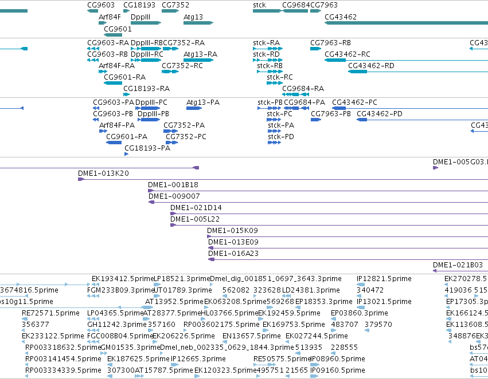This screenshot has height=379, width=488.
Task: Click the Atg13-PA protein label
Action: pyautogui.click(x=203, y=102)
